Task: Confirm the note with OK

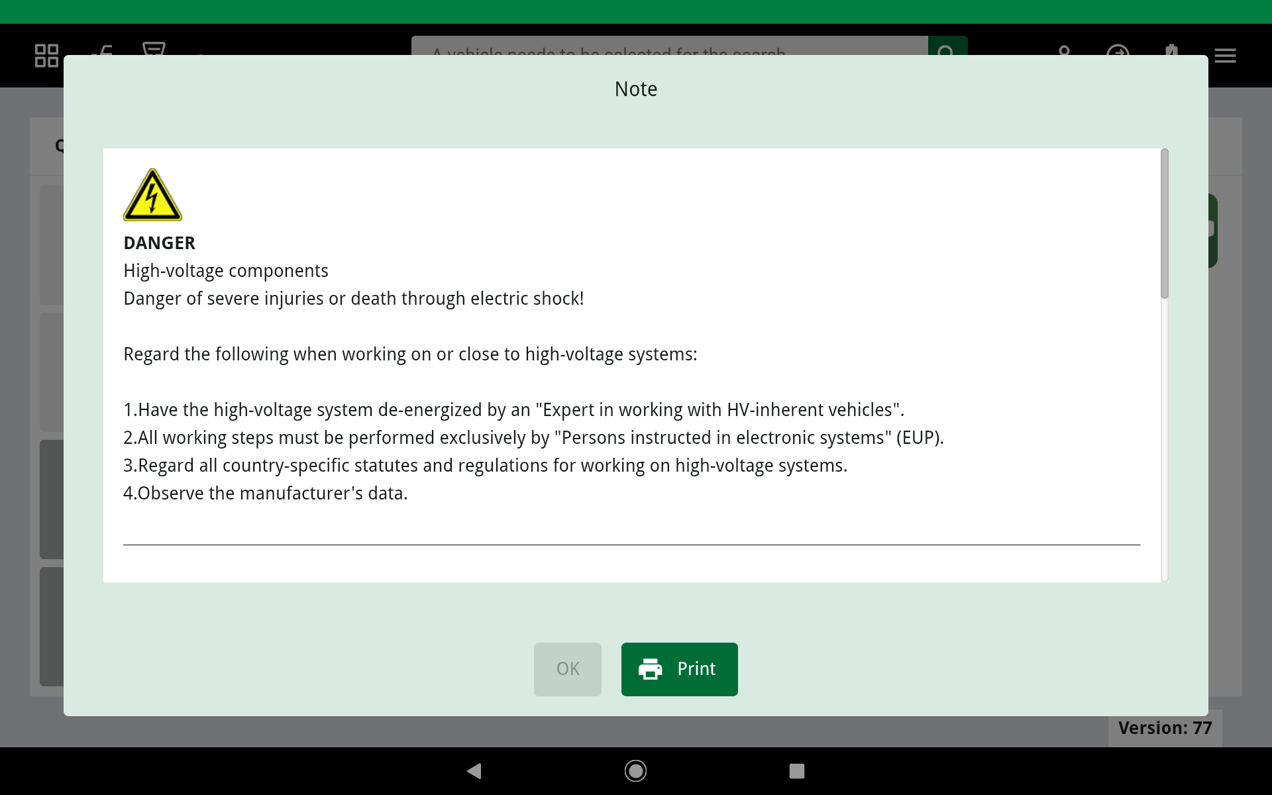Action: point(568,669)
